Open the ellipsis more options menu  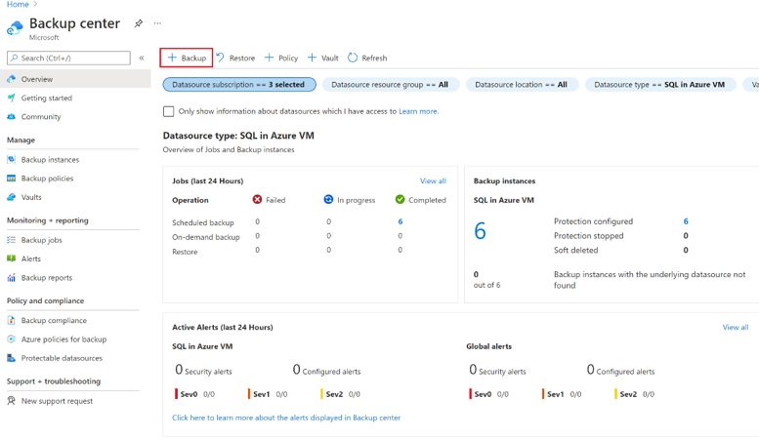[x=157, y=23]
